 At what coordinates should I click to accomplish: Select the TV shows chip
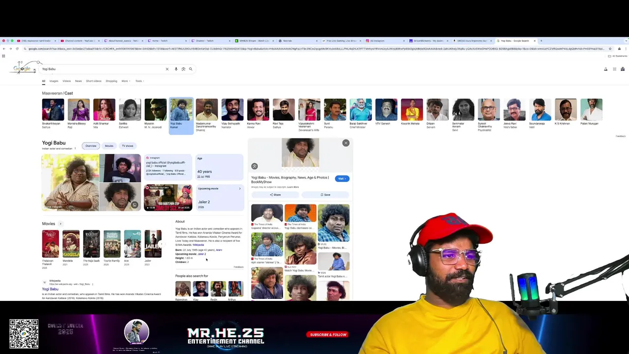[x=128, y=146]
